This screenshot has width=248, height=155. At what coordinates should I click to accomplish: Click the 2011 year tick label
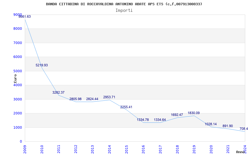59,149
